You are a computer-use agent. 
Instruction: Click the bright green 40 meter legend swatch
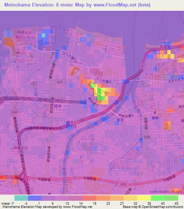158,198
